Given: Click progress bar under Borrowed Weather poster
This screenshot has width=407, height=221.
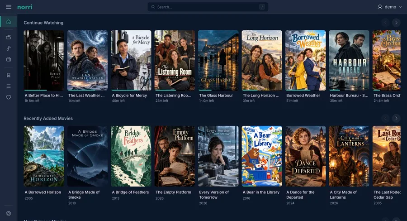Looking at the screenshot, I should tap(306, 90).
